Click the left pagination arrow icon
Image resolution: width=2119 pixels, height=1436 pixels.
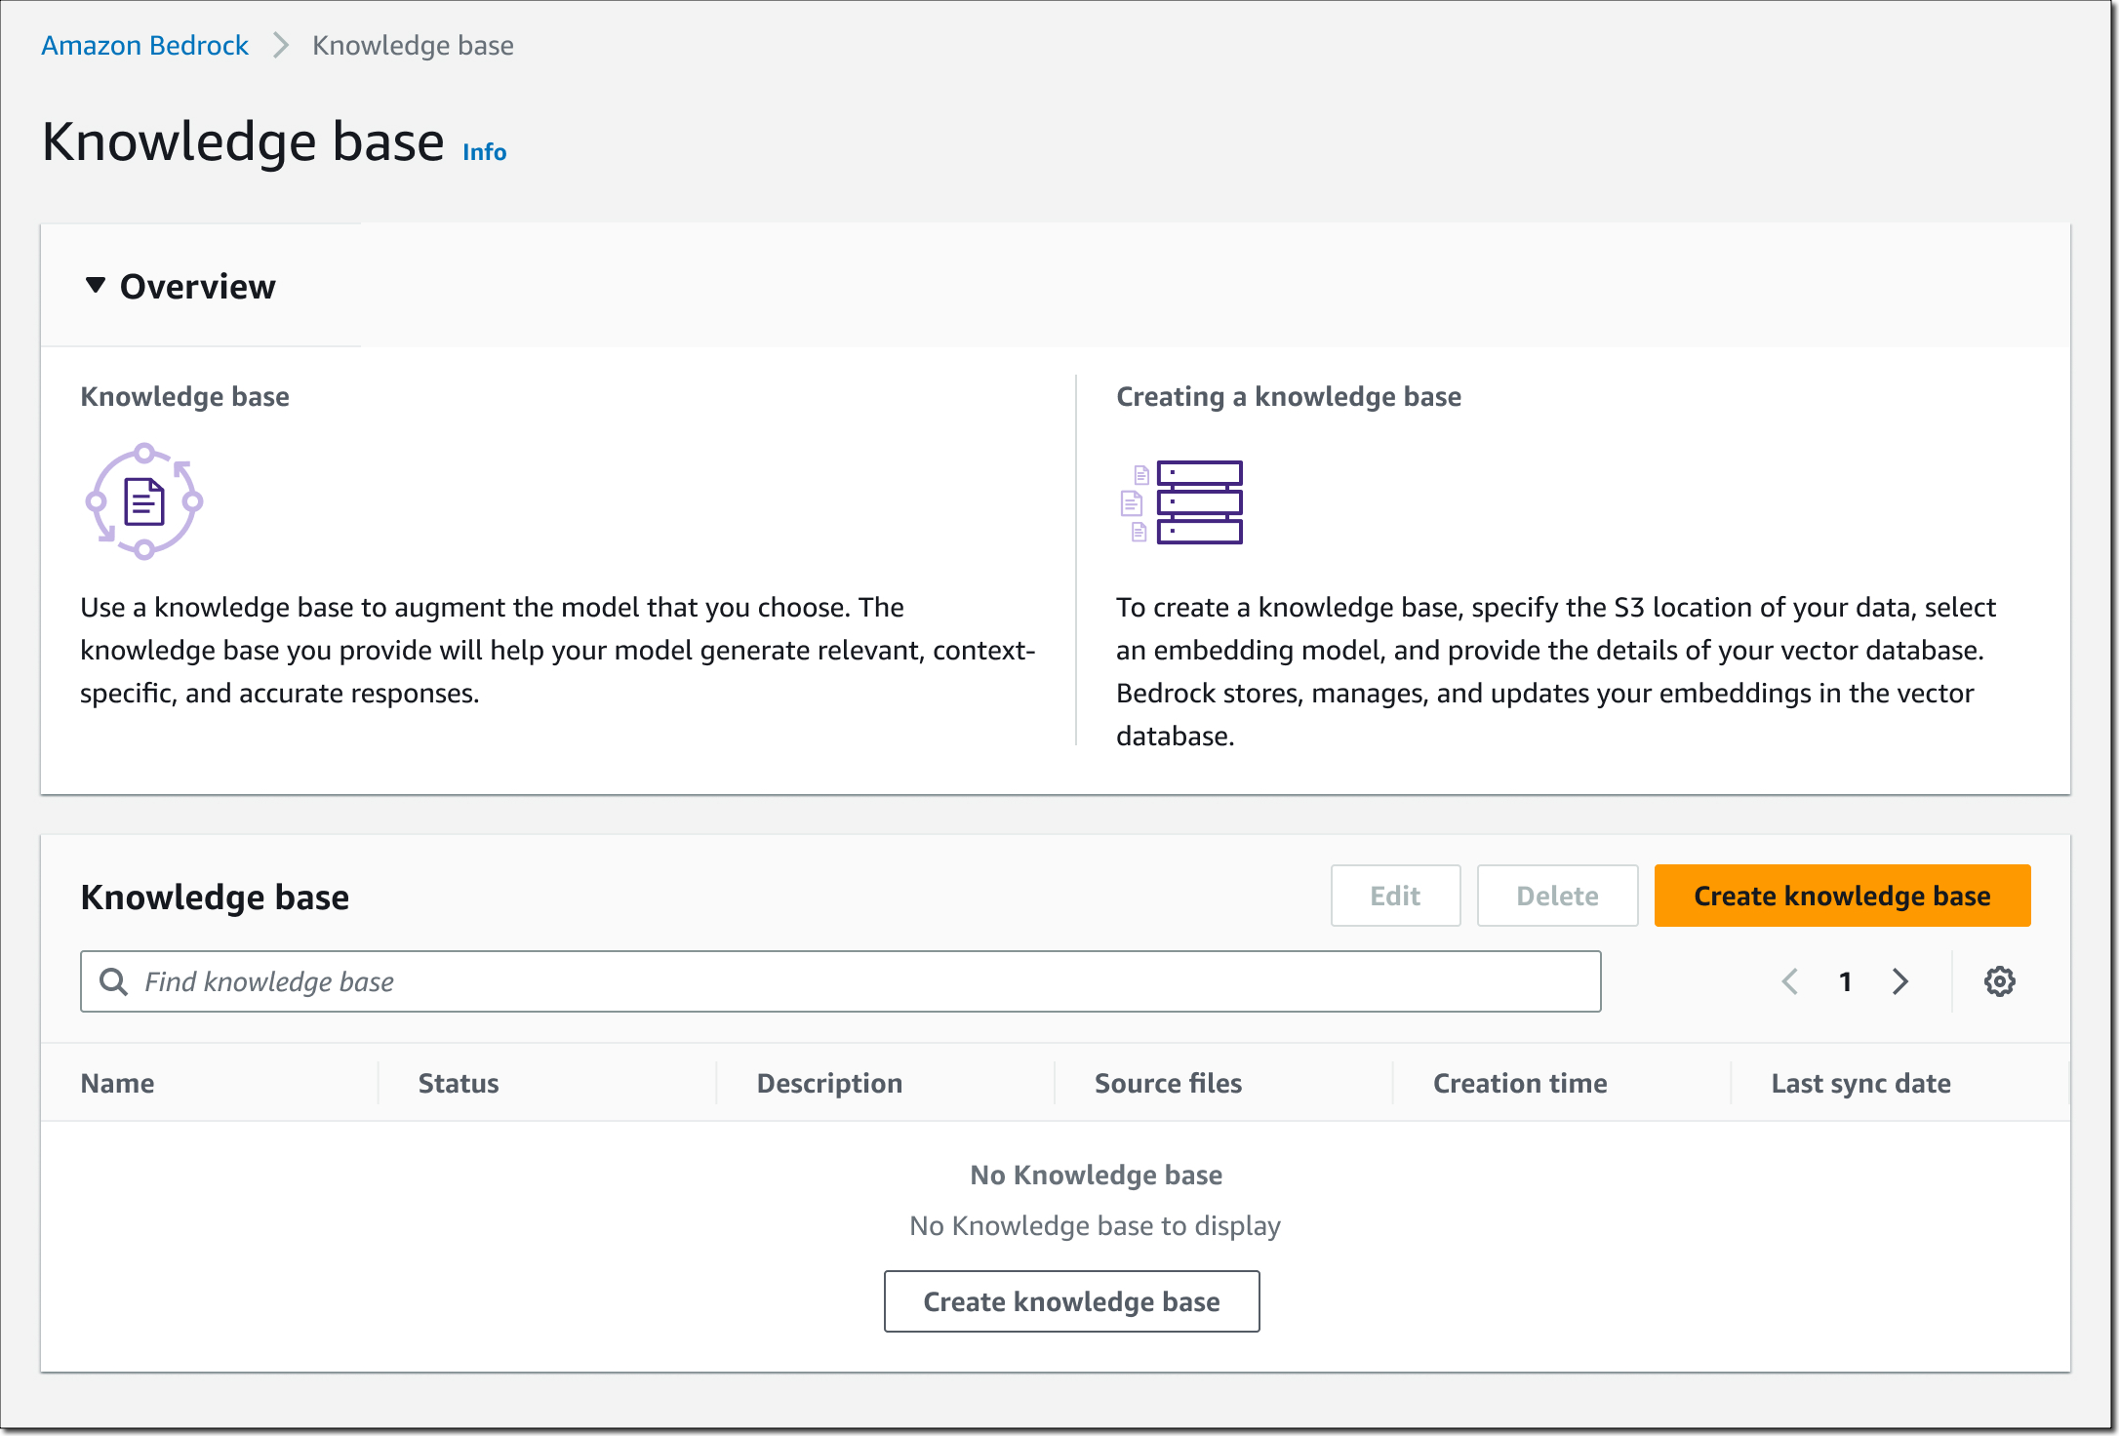pyautogui.click(x=1789, y=980)
